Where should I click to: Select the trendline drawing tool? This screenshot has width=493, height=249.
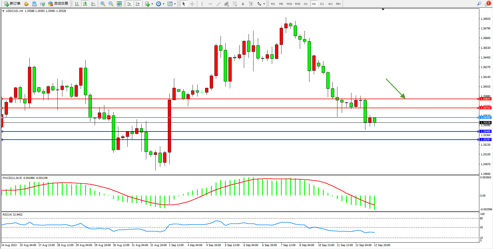tap(219, 4)
